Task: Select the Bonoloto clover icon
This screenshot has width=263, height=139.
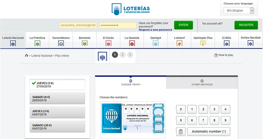Action: 84,44
